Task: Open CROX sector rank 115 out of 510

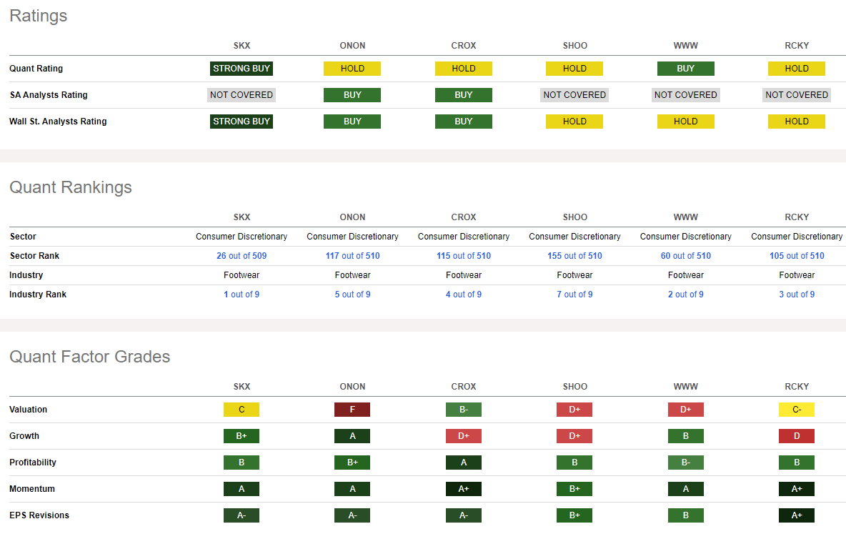Action: click(x=464, y=256)
